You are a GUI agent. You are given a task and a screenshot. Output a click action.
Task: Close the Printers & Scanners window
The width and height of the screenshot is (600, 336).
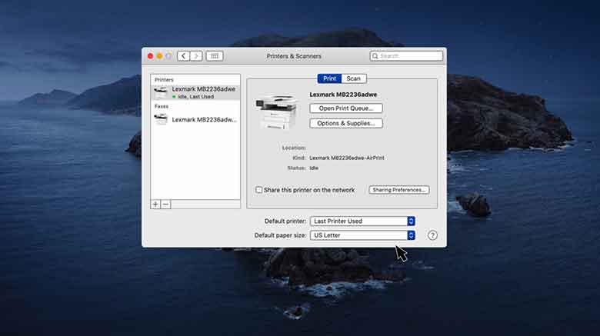tap(150, 56)
